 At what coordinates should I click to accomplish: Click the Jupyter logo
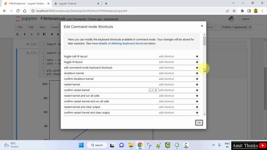click(x=26, y=19)
